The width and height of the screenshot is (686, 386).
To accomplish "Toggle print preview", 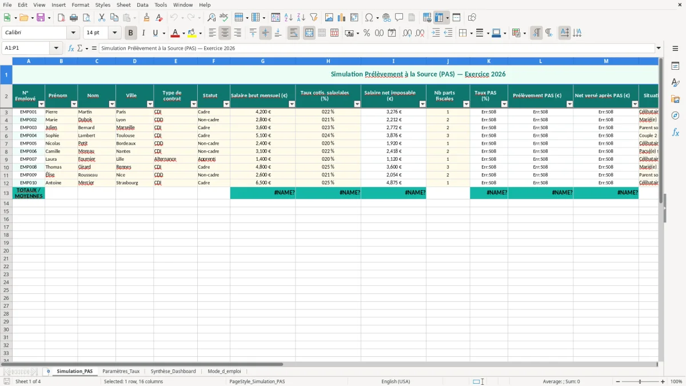I will coord(86,18).
